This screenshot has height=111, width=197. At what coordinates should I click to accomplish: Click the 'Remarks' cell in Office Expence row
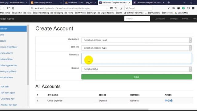(135, 101)
